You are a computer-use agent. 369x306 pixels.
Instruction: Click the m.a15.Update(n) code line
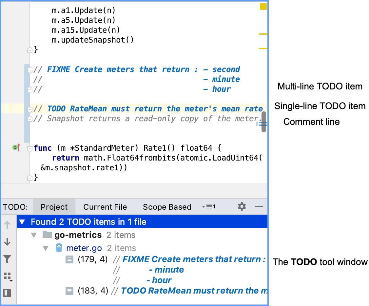(x=86, y=30)
